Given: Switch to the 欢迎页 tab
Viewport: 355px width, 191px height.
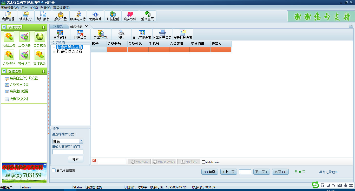Looking at the screenshot, I should click(x=58, y=26).
